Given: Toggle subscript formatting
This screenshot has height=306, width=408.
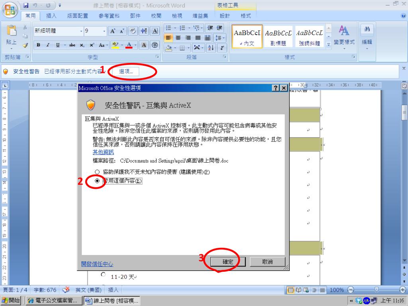Looking at the screenshot, I should 82,45.
